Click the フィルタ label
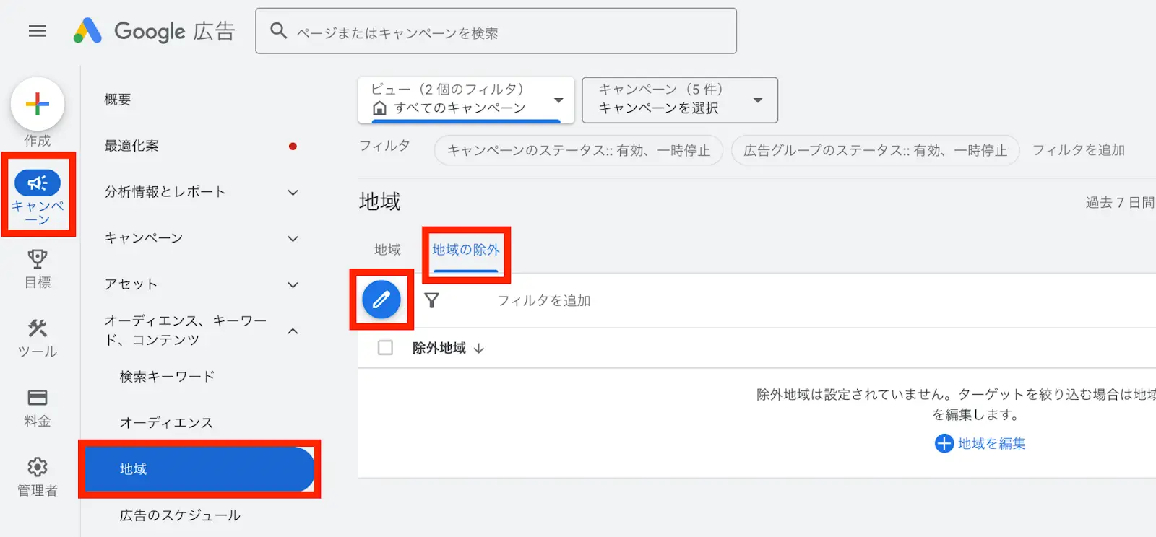 [x=385, y=146]
